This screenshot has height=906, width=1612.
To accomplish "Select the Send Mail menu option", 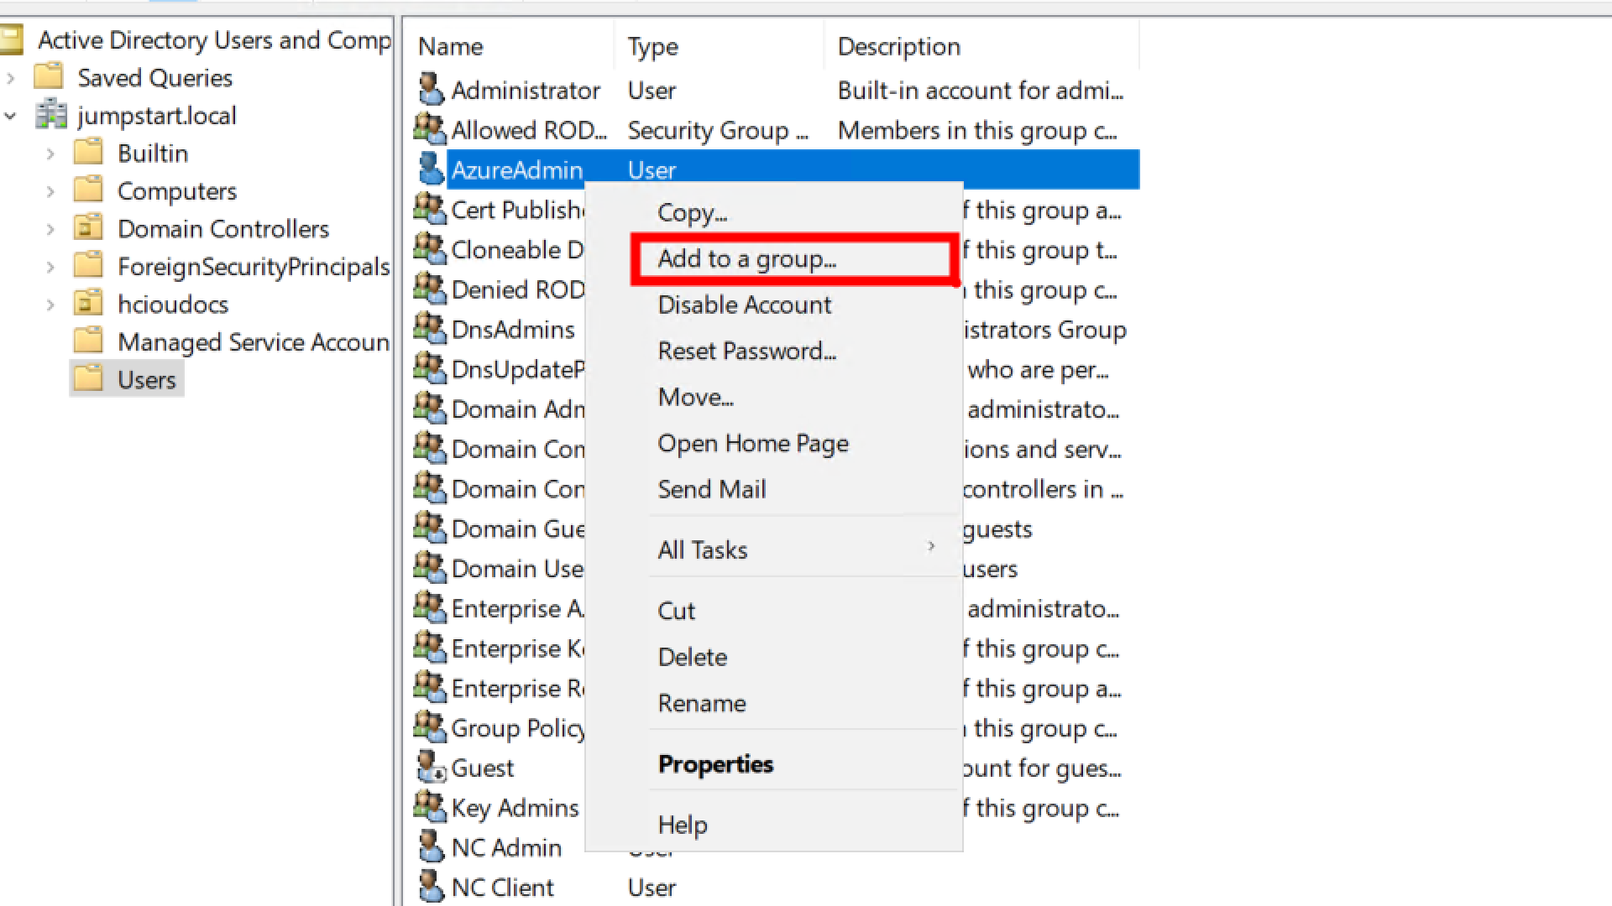I will [x=712, y=489].
